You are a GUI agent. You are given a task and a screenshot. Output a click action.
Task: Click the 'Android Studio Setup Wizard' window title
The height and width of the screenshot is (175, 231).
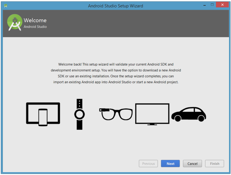[x=115, y=6]
